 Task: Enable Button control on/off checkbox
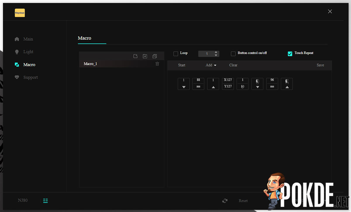pos(233,54)
